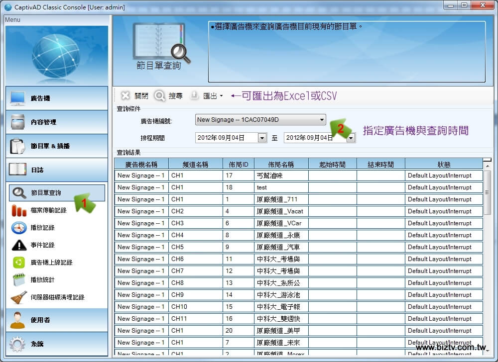Open the start date picker dropdown arrow
This screenshot has width=498, height=362.
click(x=262, y=138)
